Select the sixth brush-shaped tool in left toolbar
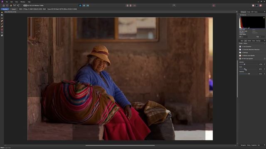The width and height of the screenshot is (266, 149). click(2, 26)
